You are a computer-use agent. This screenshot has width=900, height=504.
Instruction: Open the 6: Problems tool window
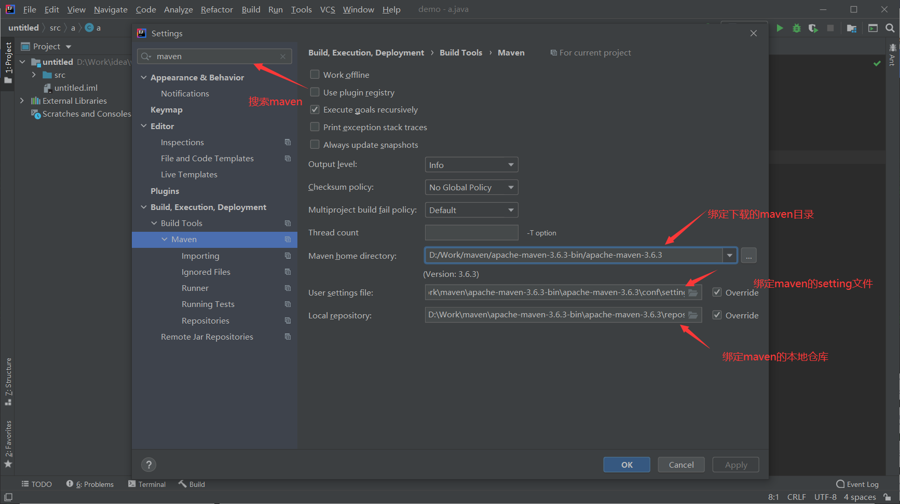pos(90,484)
